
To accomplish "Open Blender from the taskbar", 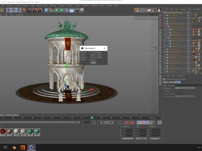I will point(14,148).
